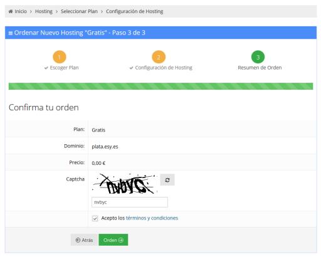Select Resumen de Orden step label
This screenshot has width=321, height=257.
tap(260, 68)
